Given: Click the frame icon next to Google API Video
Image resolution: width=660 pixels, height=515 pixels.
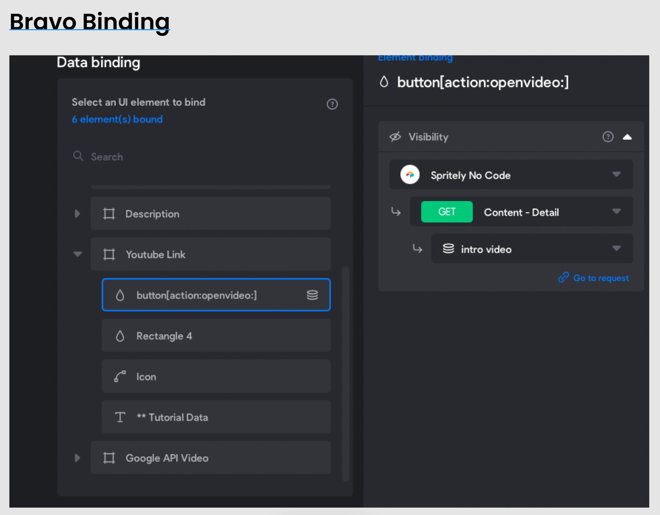Looking at the screenshot, I should point(109,458).
